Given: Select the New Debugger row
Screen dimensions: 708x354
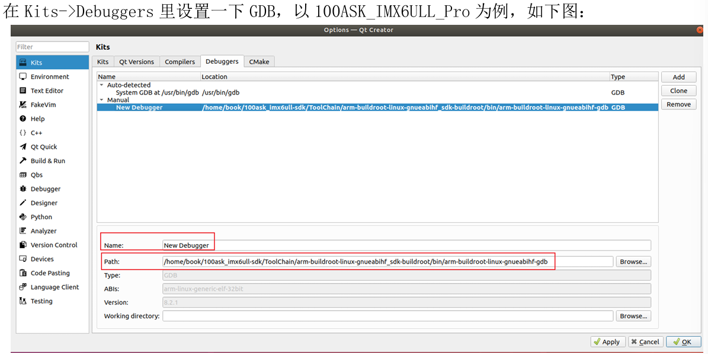Looking at the screenshot, I should (x=377, y=107).
